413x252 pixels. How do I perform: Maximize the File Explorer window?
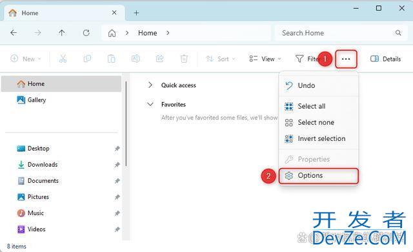379,8
